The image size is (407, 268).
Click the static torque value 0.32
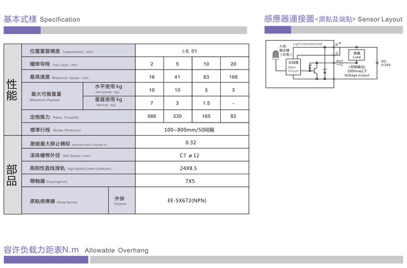pyautogui.click(x=191, y=142)
